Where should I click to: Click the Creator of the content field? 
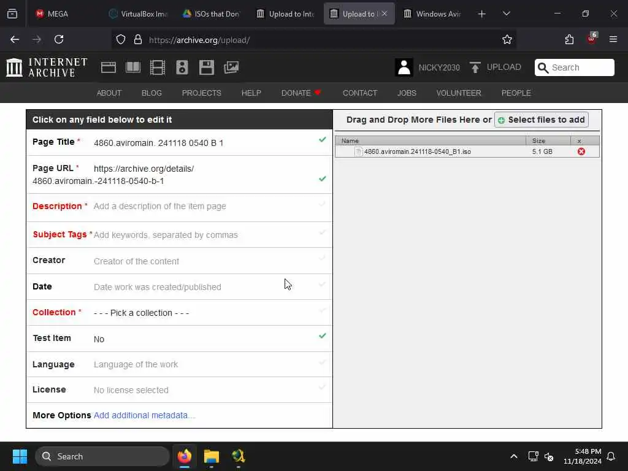[137, 261]
